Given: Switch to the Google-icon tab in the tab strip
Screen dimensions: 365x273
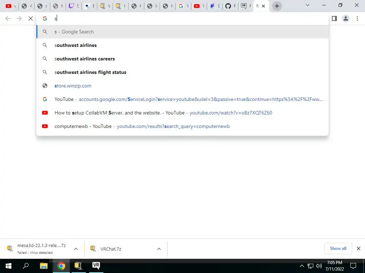Looking at the screenshot, I should pyautogui.click(x=183, y=6).
